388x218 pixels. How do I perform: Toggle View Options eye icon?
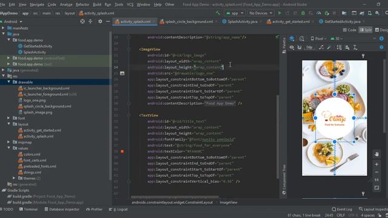(x=292, y=47)
